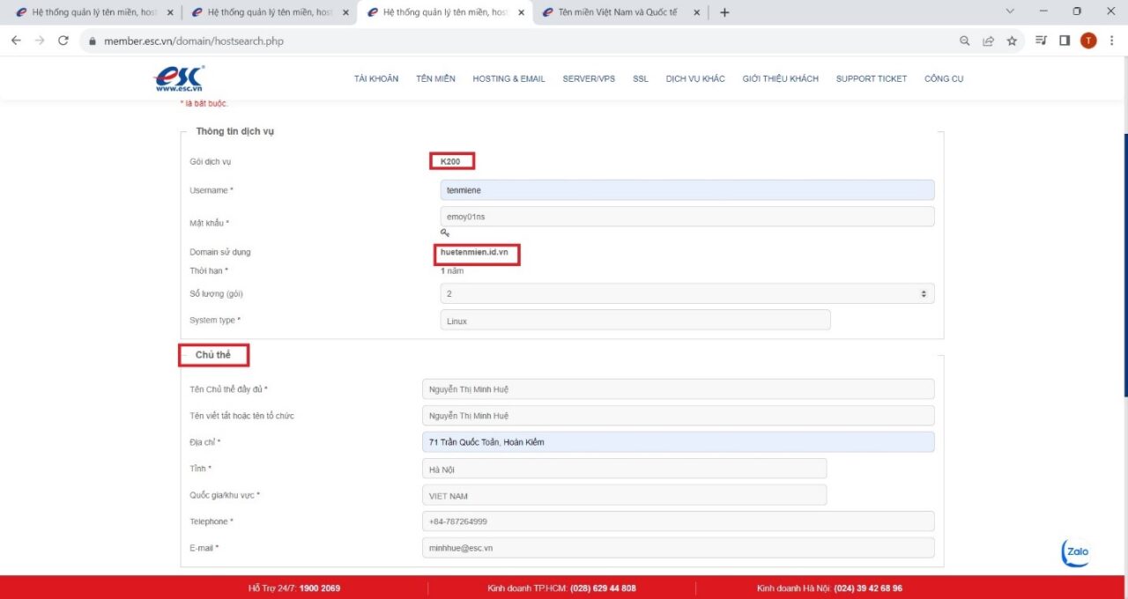The height and width of the screenshot is (599, 1128).
Task: Open the SERVER/VPS menu
Action: 589,79
